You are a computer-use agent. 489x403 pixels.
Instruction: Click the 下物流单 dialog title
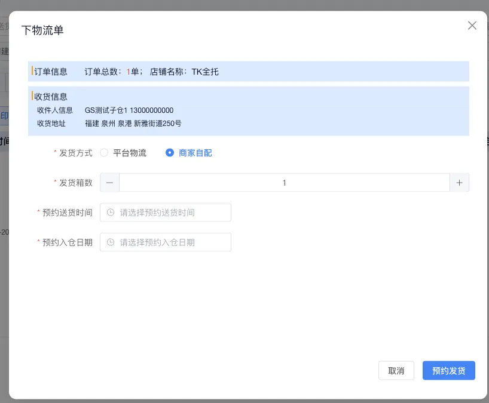pyautogui.click(x=42, y=30)
